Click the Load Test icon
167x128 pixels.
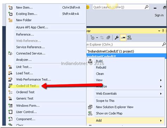(x=10, y=73)
